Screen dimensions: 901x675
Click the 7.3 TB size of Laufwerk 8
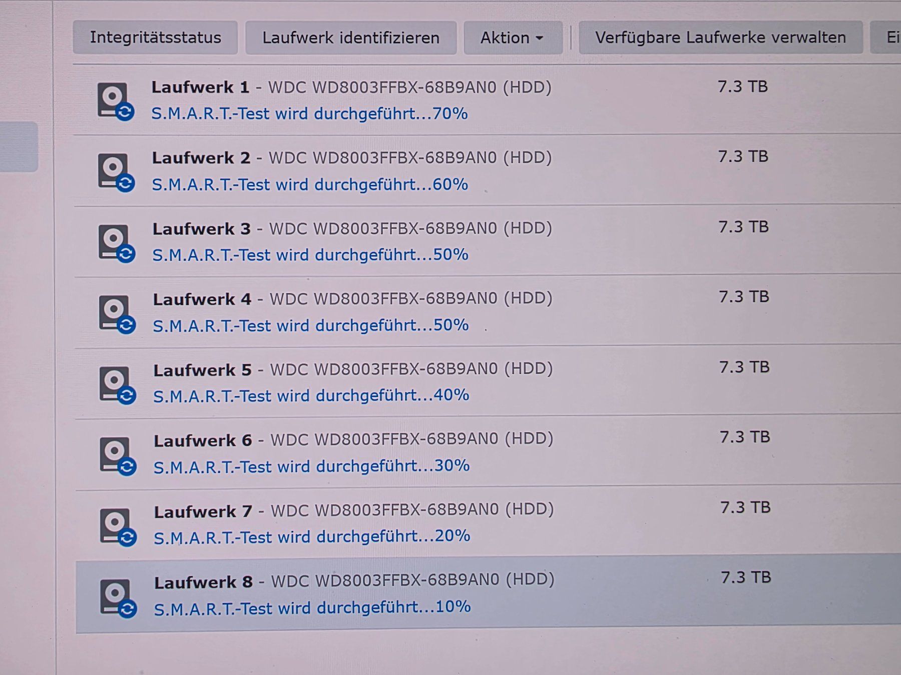tap(746, 578)
